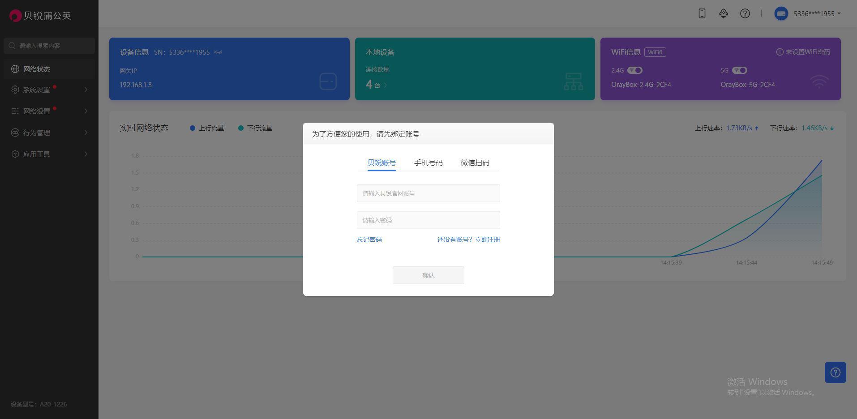Select the 微信扫码 tab
857x419 pixels.
475,162
